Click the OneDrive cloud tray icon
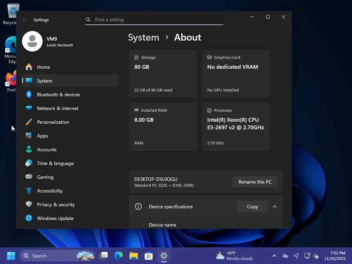The width and height of the screenshot is (352, 264). click(285, 256)
